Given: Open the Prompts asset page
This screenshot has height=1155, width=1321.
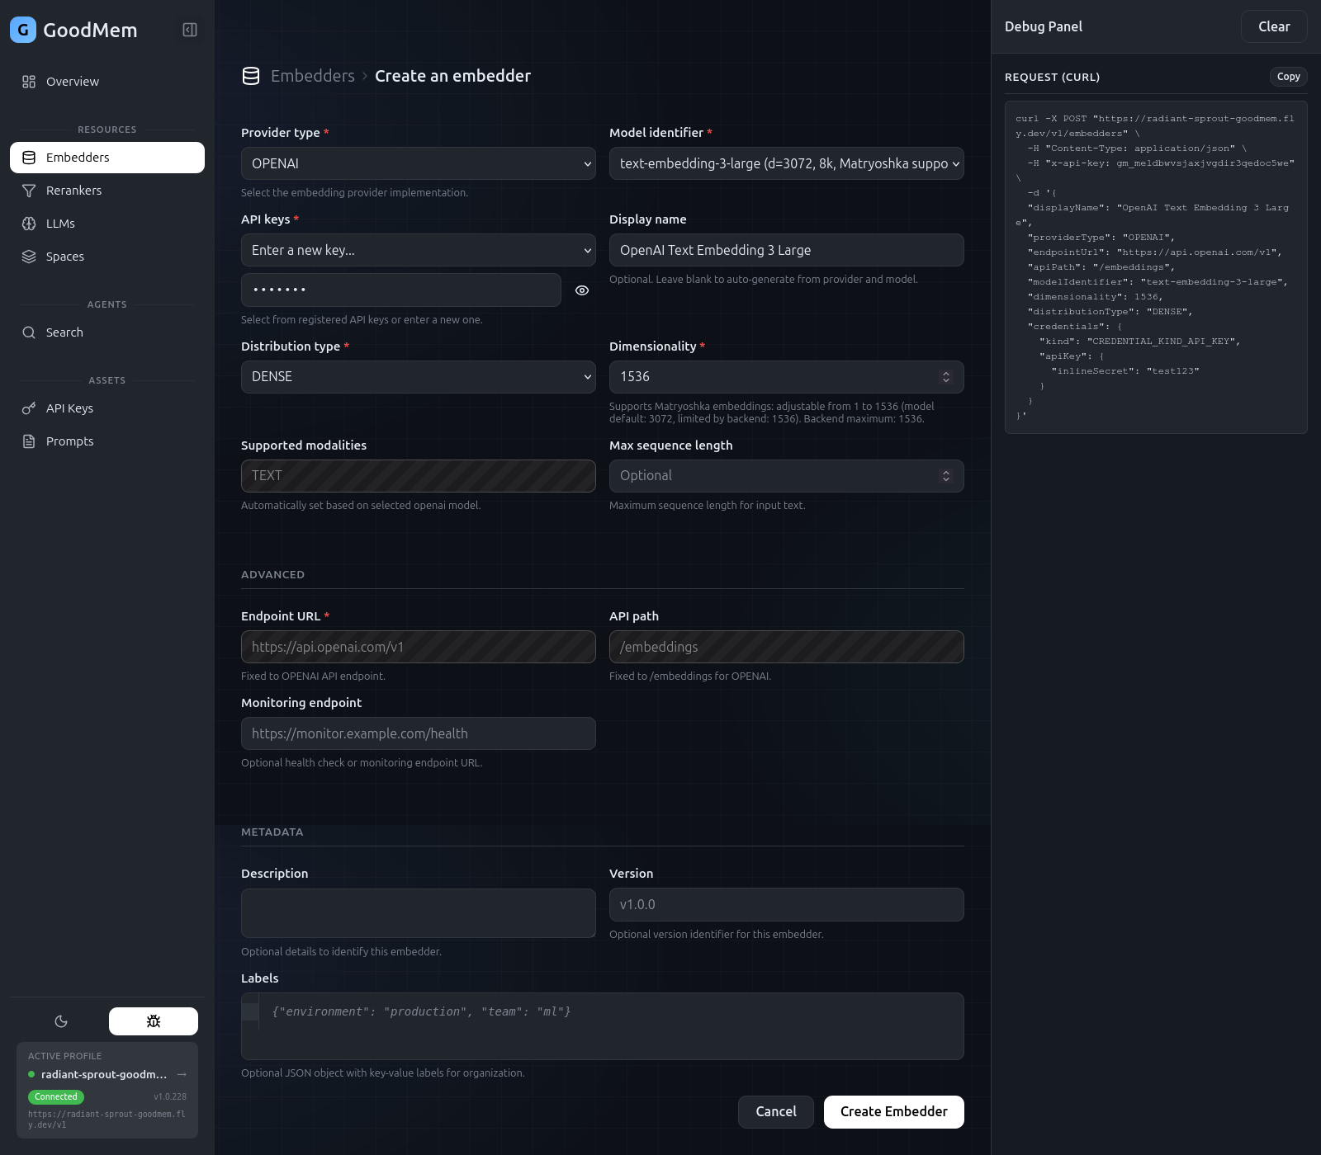Looking at the screenshot, I should pos(69,441).
